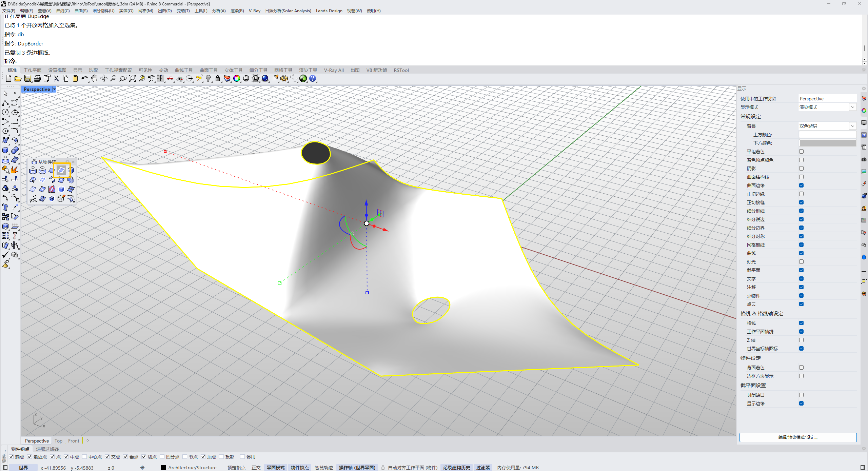Viewport: 868px width, 471px height.
Task: Click the 下方颜色 gray color swatch
Action: (x=827, y=143)
